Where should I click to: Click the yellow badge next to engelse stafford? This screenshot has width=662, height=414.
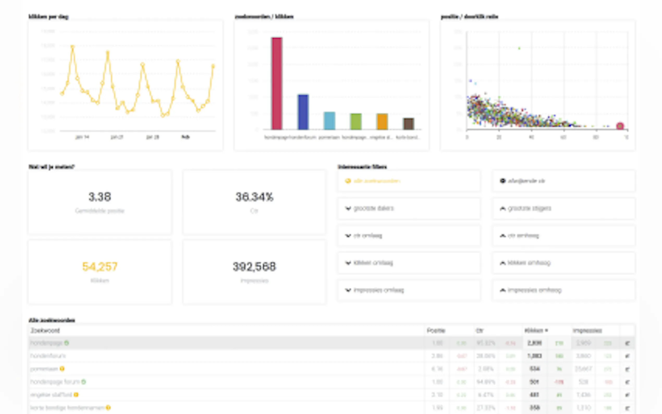pos(76,394)
